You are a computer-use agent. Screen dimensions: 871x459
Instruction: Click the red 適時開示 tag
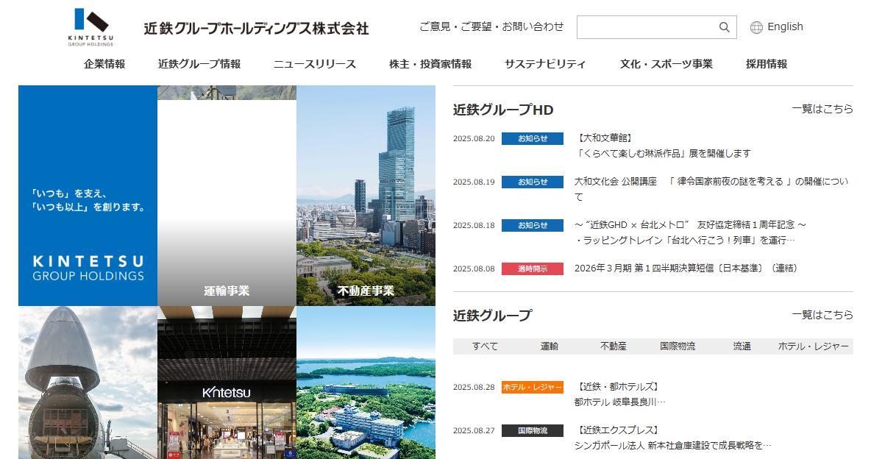click(x=532, y=269)
